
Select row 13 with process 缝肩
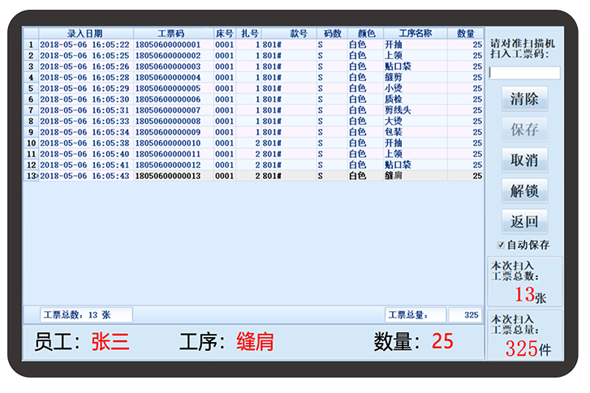(x=243, y=176)
